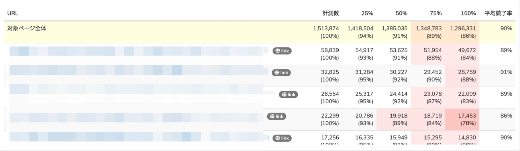Click the 25% column header
The image size is (520, 151).
pyautogui.click(x=367, y=13)
